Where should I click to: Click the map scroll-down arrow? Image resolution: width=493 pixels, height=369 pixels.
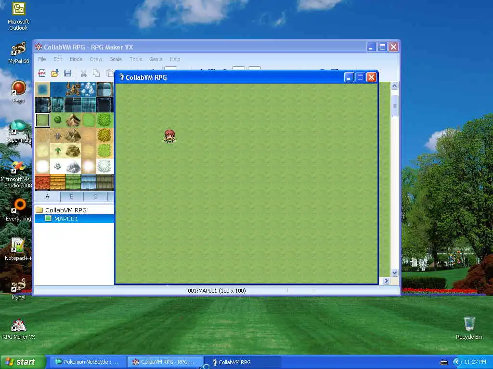(395, 273)
